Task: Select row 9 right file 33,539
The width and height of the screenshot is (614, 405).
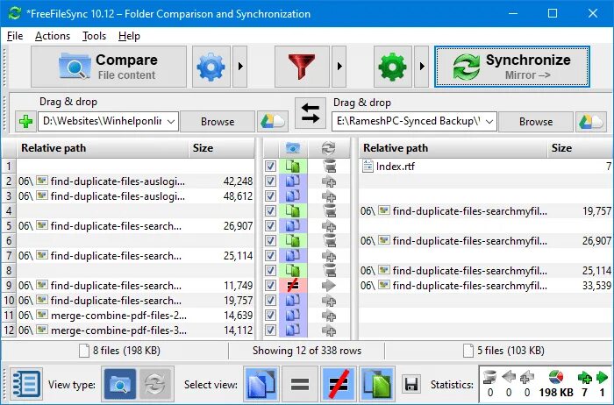Action: click(x=486, y=285)
